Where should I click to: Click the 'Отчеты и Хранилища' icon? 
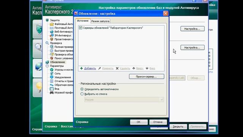click(52, 81)
